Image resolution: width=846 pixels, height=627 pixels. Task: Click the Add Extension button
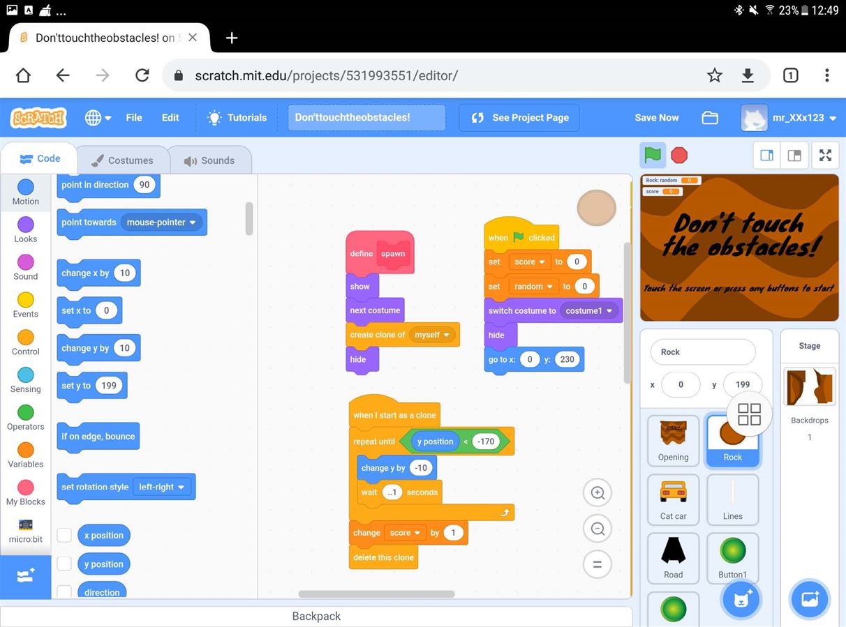pos(25,576)
